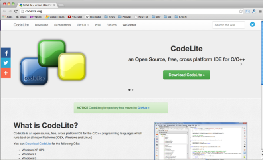Open the Download page from navbar
This screenshot has width=263, height=160.
coord(42,25)
